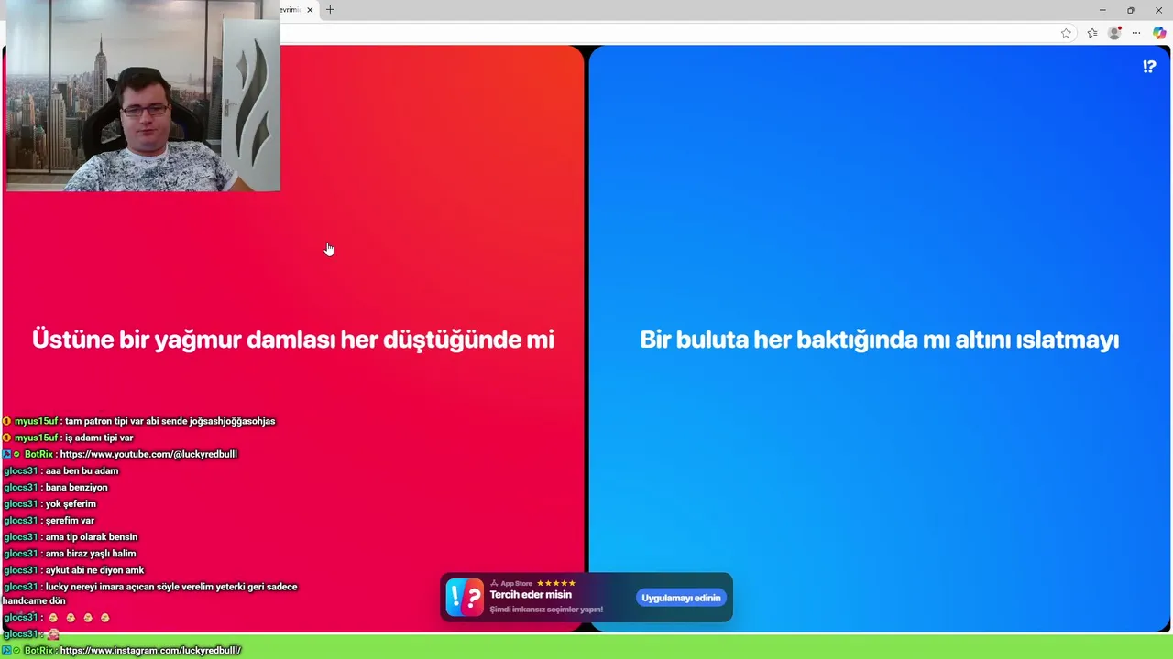Click 'App Store' label in the banner
1173x659 pixels.
click(516, 583)
